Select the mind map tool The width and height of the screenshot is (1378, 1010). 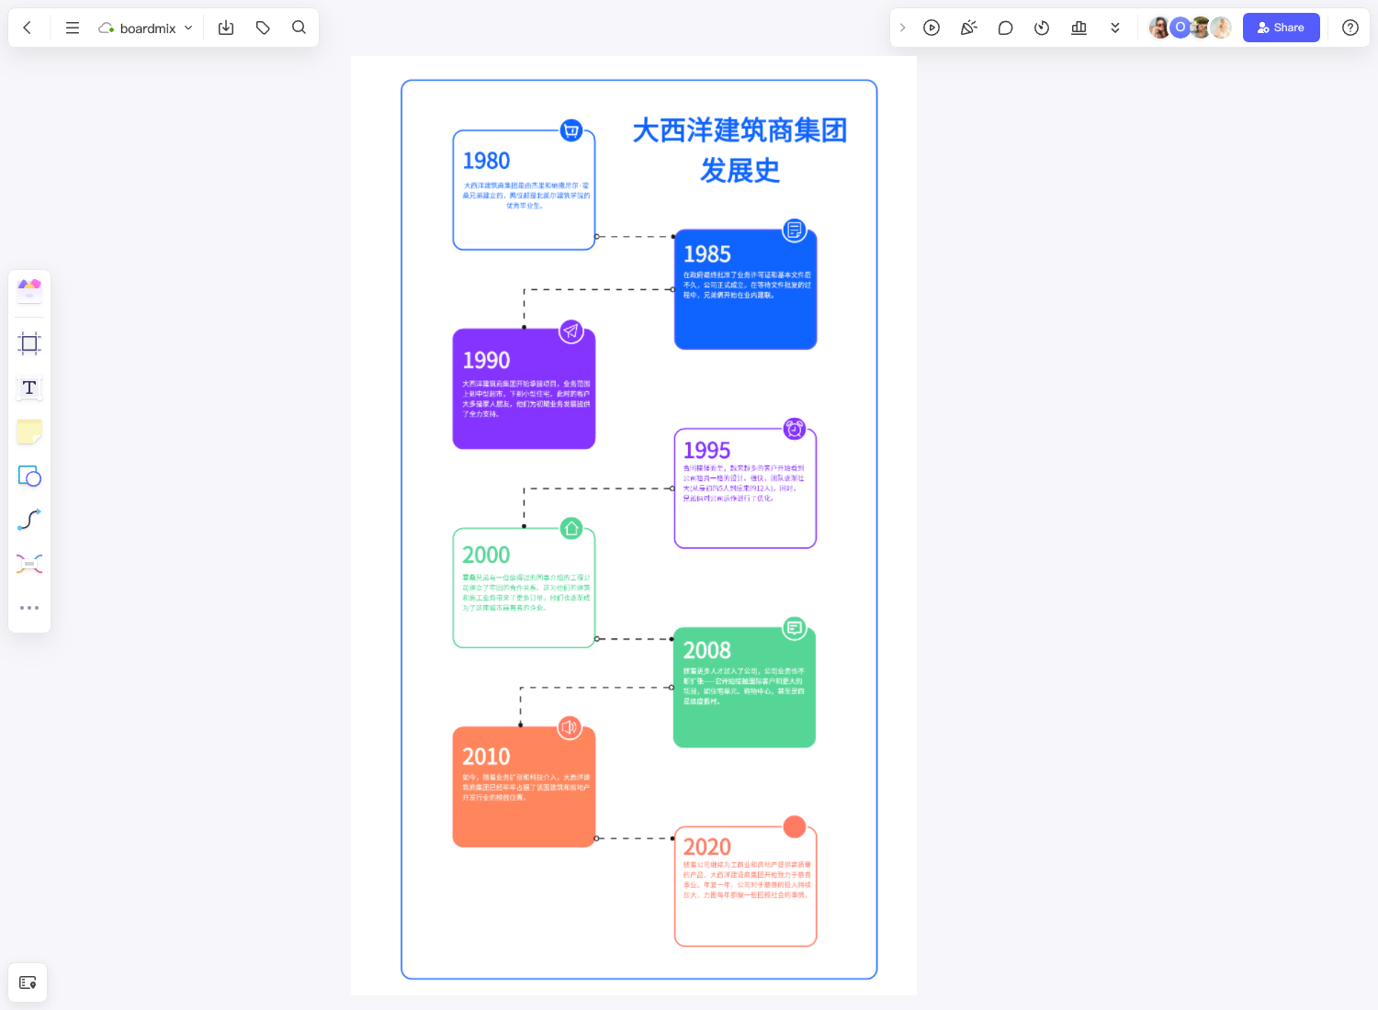tap(29, 564)
